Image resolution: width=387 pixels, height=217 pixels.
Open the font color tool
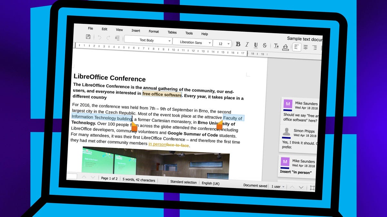pyautogui.click(x=276, y=46)
